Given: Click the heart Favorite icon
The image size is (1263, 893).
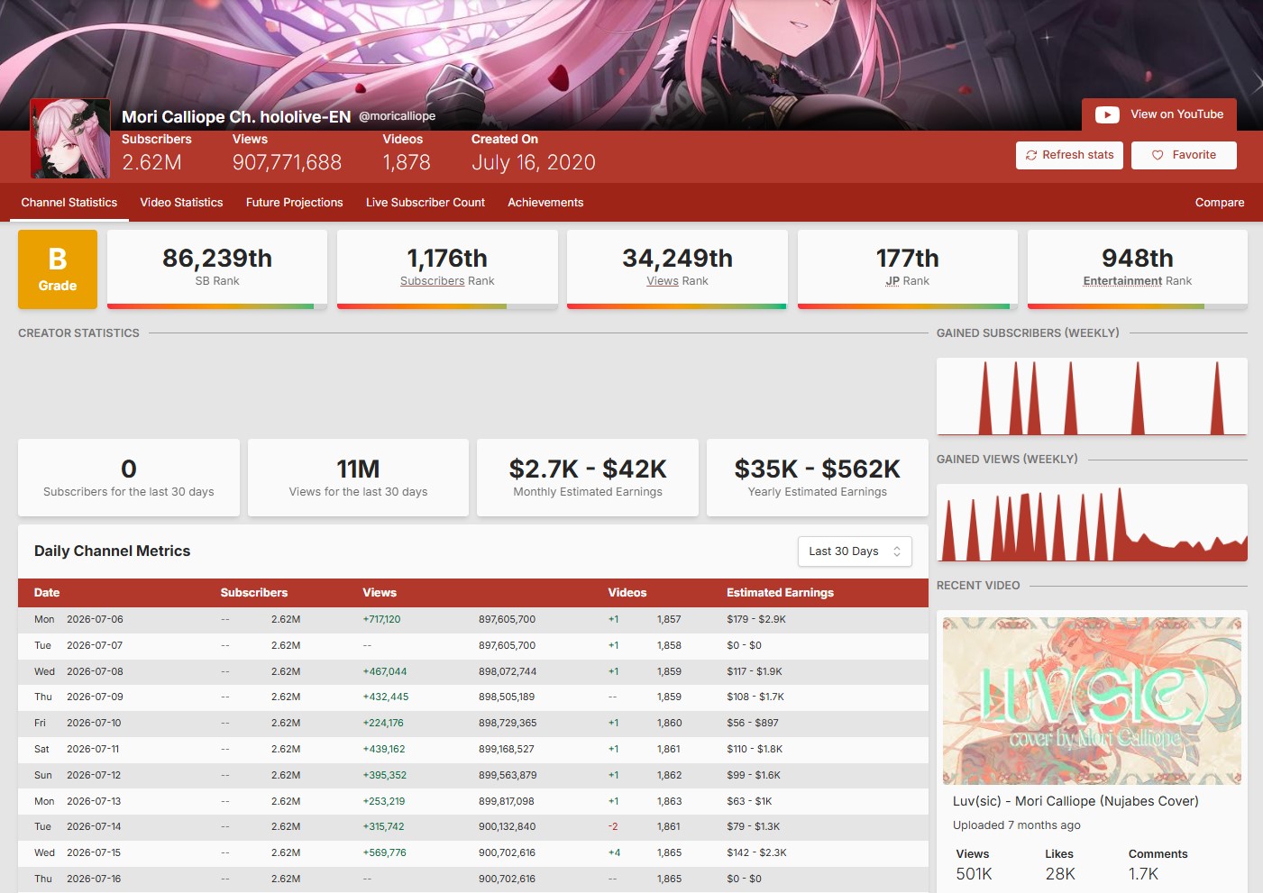Looking at the screenshot, I should click(1158, 155).
